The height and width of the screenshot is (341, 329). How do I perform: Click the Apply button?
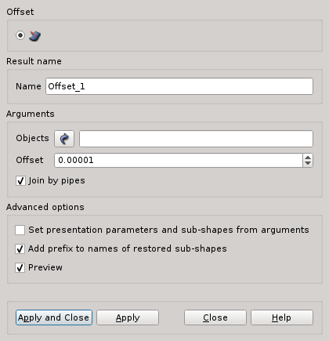click(x=128, y=317)
